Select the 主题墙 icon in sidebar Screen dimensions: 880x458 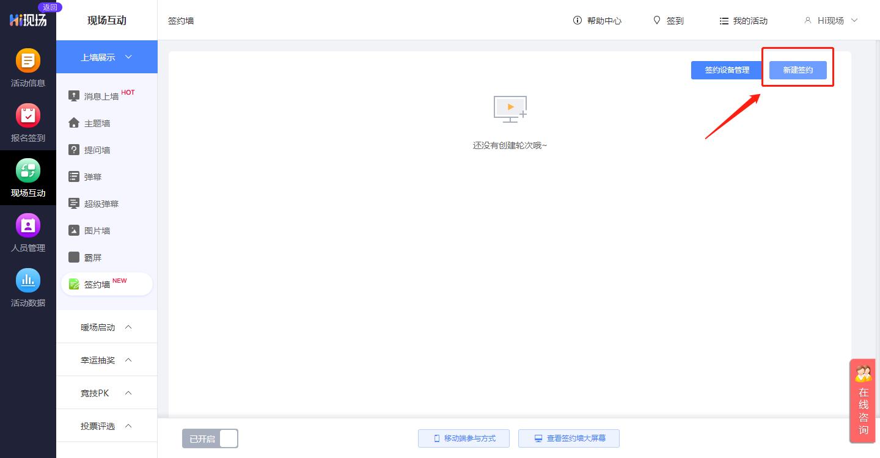pos(96,123)
